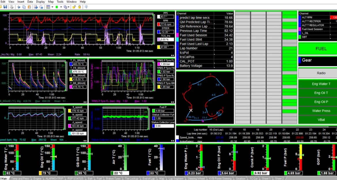This screenshot has height=180, width=337.
Task: Switch to the Engine worksheet tab
Action: coord(37,179)
